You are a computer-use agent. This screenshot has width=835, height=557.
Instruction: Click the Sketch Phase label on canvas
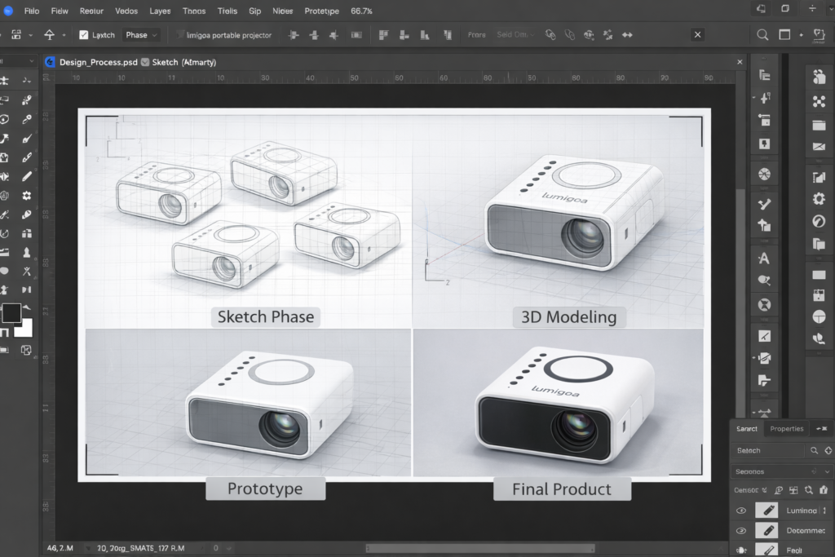click(265, 316)
